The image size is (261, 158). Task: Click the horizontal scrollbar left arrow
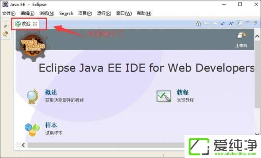(23, 145)
